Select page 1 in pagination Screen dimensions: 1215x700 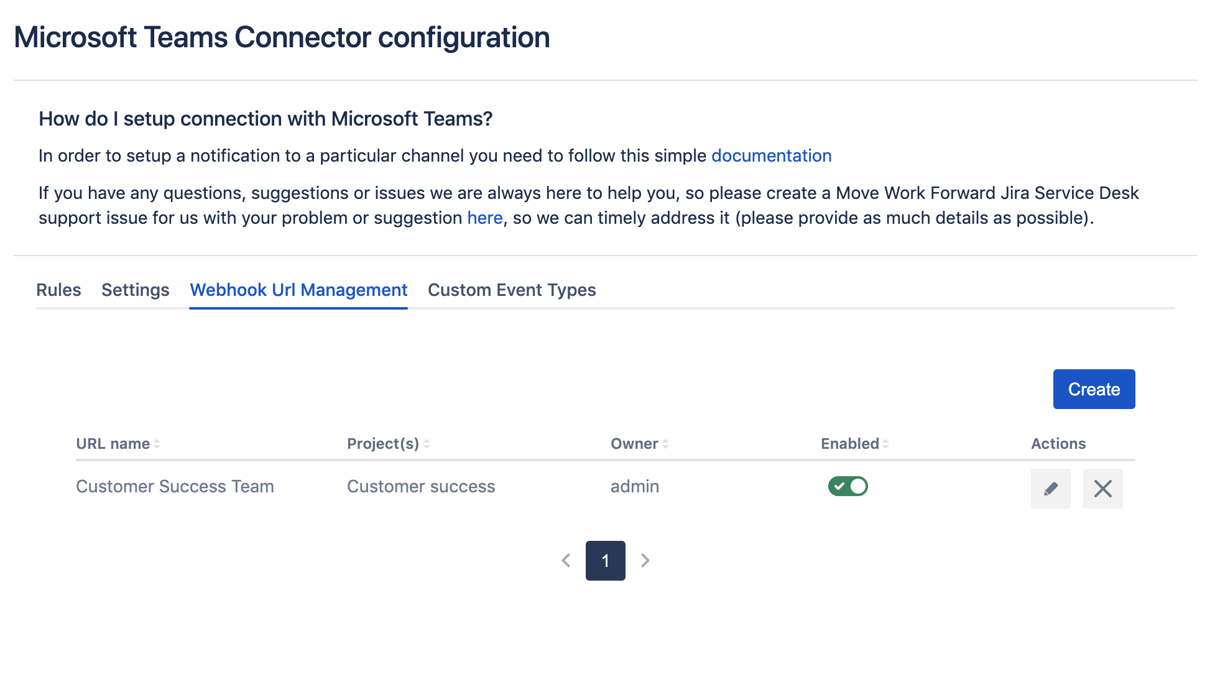pos(605,561)
